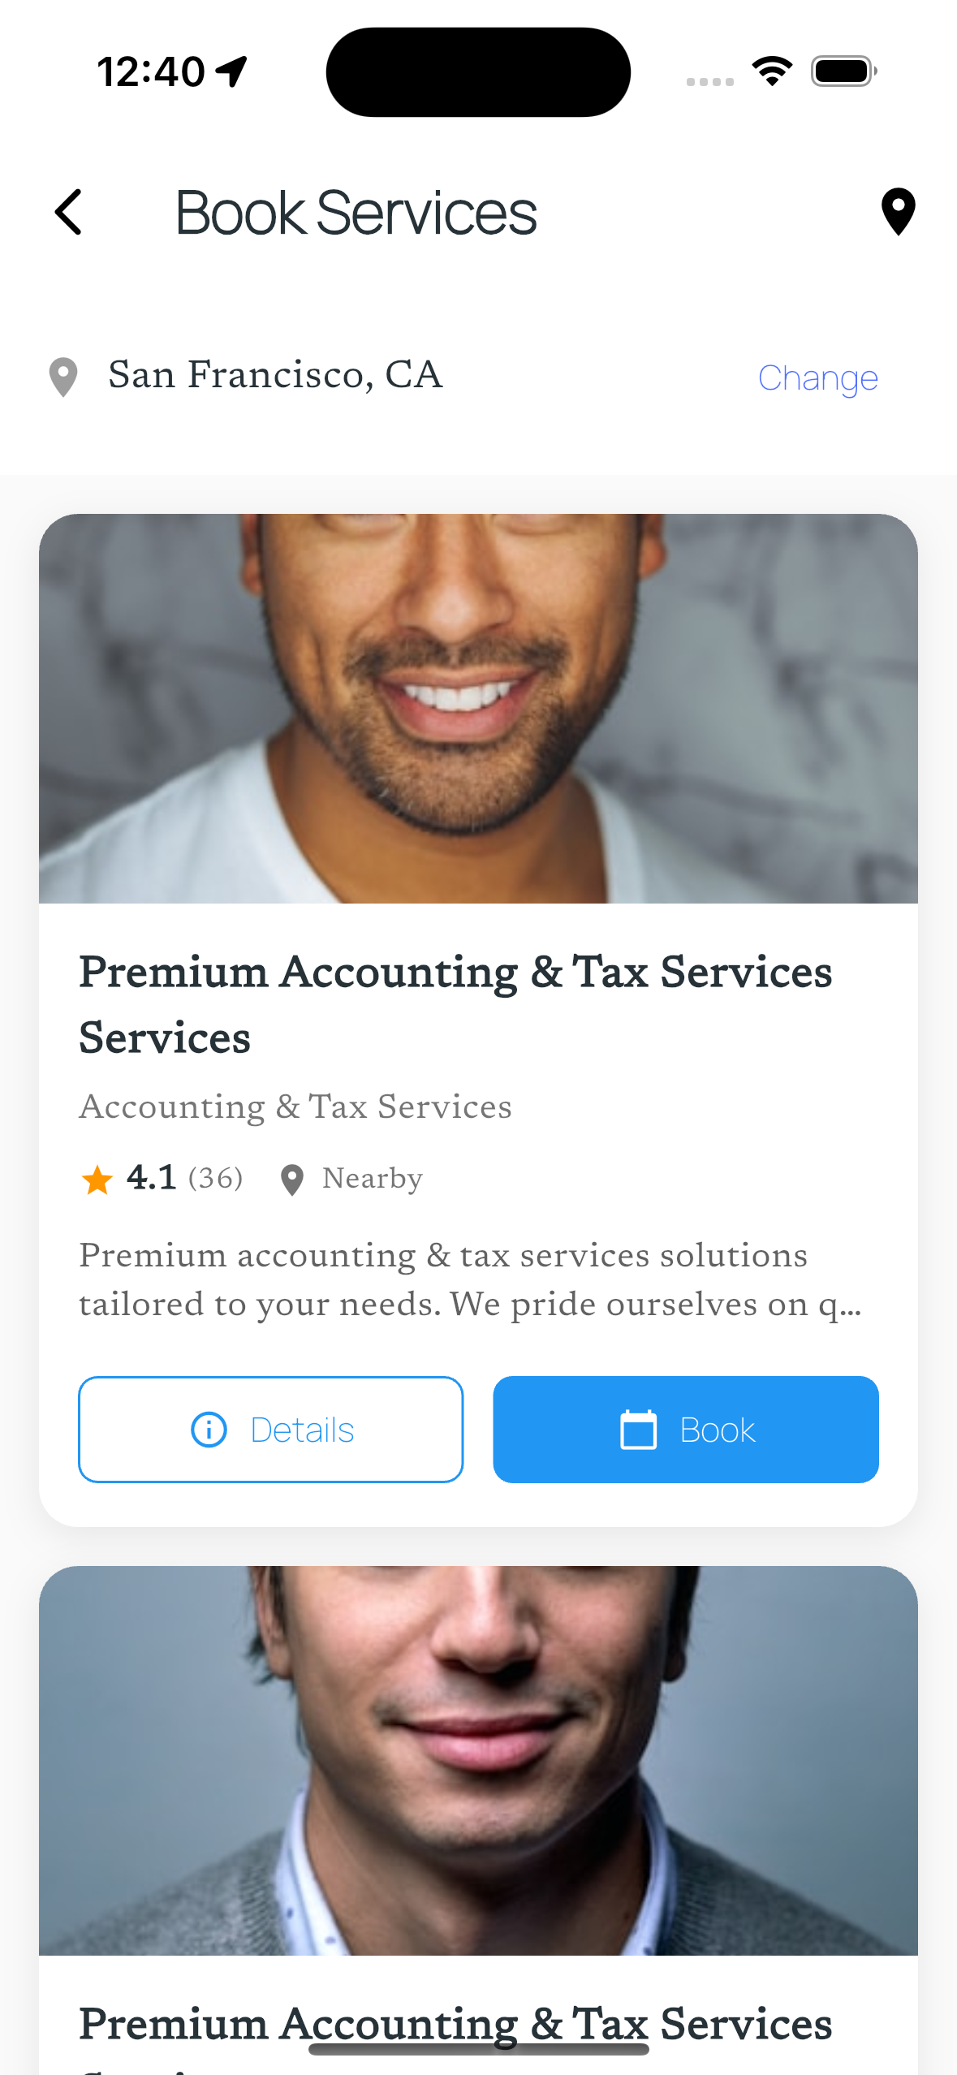957x2075 pixels.
Task: Book the Premium Accounting & Tax Services provider
Action: [686, 1429]
